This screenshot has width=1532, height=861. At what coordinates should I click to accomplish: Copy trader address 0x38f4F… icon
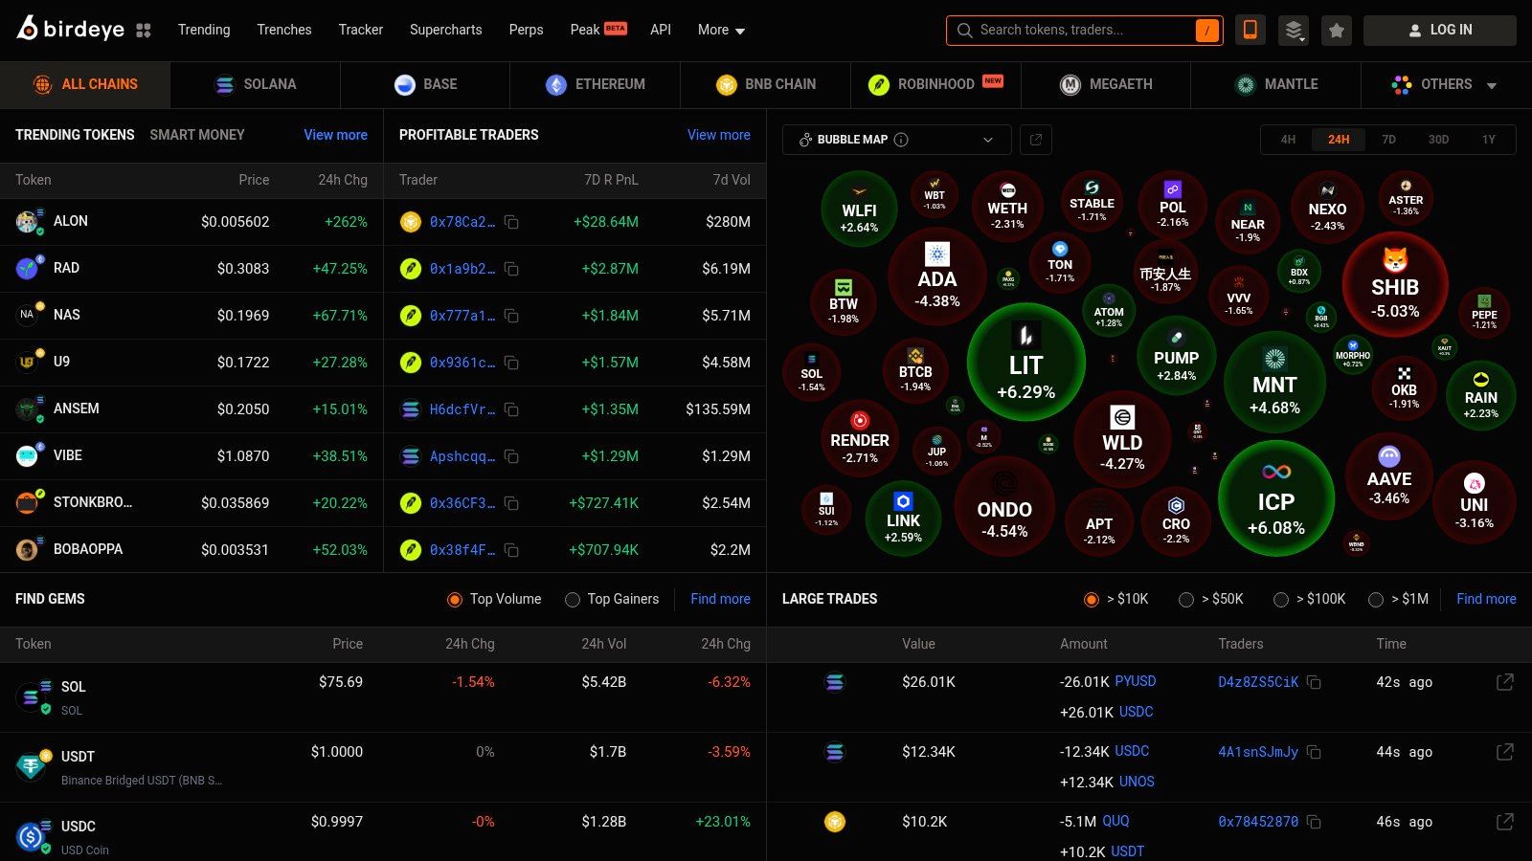512,550
